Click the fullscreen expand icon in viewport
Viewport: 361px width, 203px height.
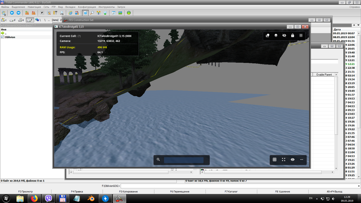click(x=283, y=160)
